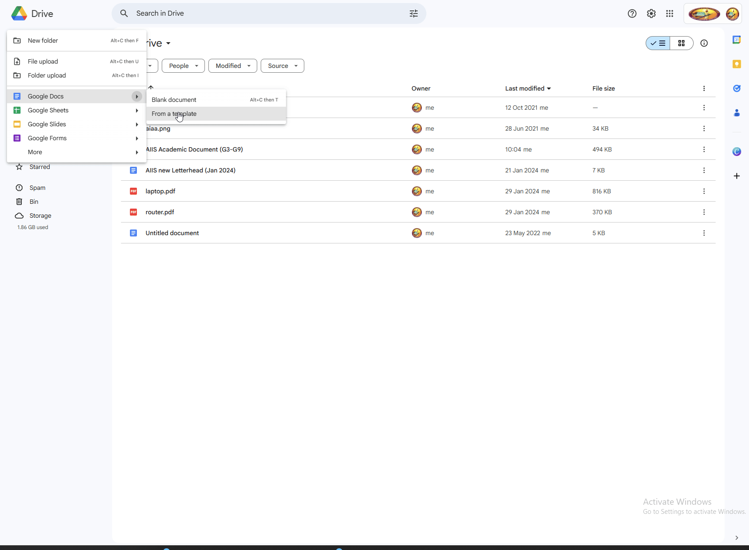Viewport: 749px width, 550px height.
Task: Click the Google Drive logo
Action: pyautogui.click(x=19, y=13)
